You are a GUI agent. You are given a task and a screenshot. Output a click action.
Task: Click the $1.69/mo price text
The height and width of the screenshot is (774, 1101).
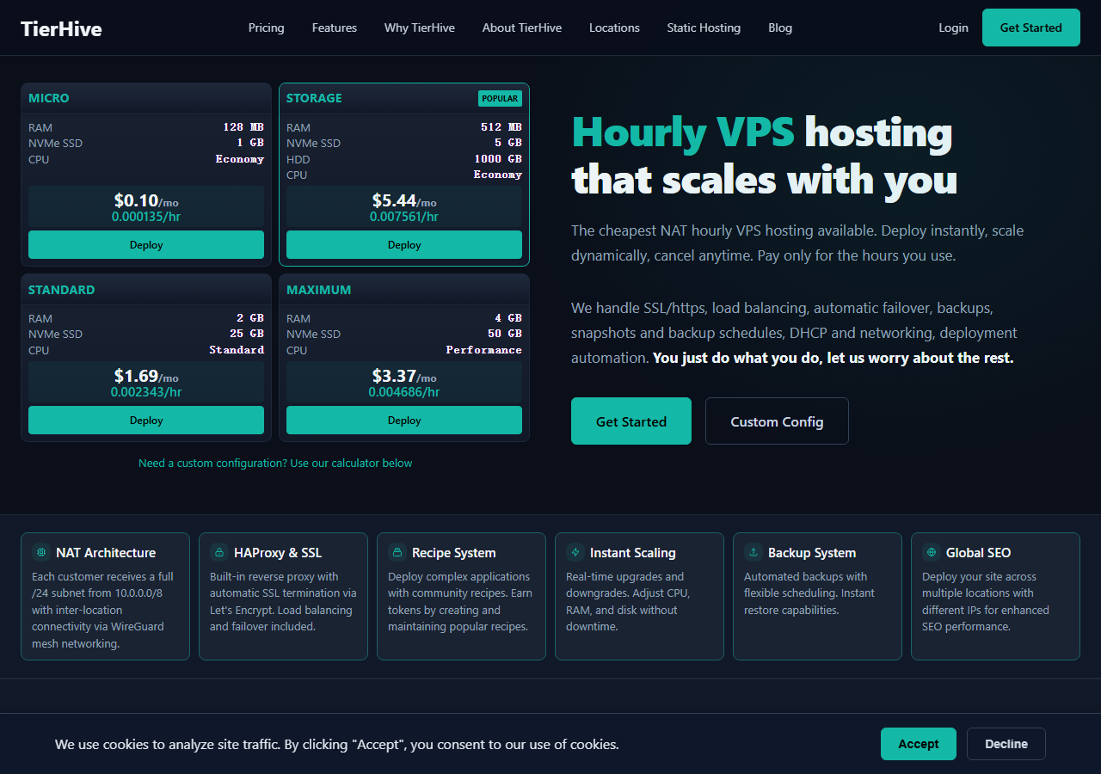point(146,376)
